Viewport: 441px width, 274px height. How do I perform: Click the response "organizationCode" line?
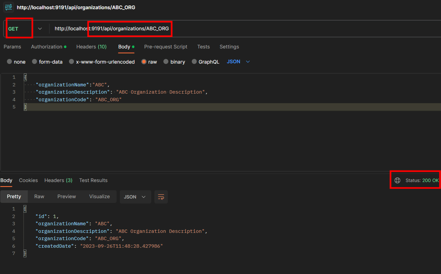(x=79, y=238)
